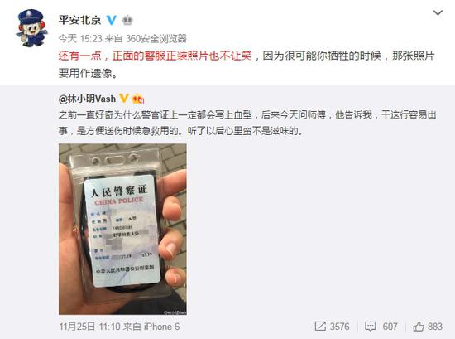
Task: Click the red highlighted text about 警服正装照片
Action: coord(156,56)
